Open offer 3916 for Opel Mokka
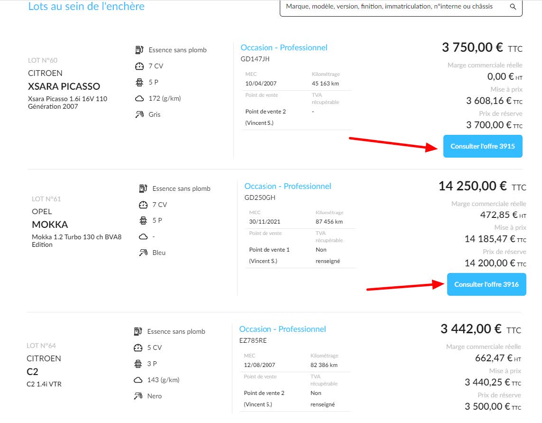 487,284
